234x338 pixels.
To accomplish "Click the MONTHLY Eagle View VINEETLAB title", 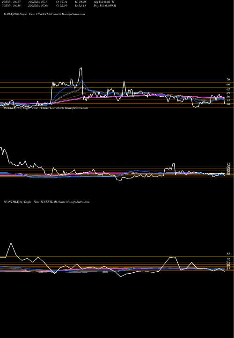I will 46,202.
